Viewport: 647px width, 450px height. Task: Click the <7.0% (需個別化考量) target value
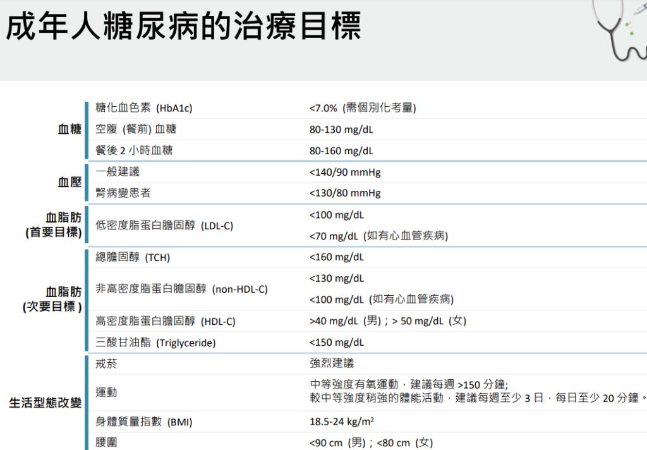362,108
